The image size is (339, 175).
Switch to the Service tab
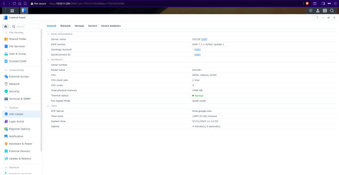pyautogui.click(x=92, y=26)
